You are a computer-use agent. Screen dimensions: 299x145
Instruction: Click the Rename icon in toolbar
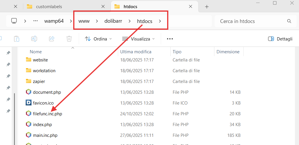coord(34,39)
